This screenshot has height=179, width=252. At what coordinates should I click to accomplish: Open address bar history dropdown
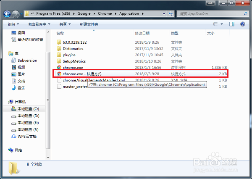pyautogui.click(x=164, y=14)
